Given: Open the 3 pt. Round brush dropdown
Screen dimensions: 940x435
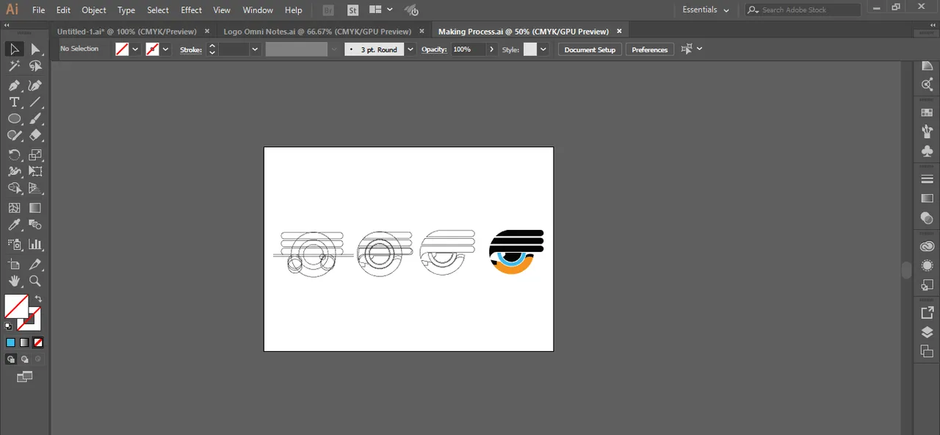Looking at the screenshot, I should [411, 49].
